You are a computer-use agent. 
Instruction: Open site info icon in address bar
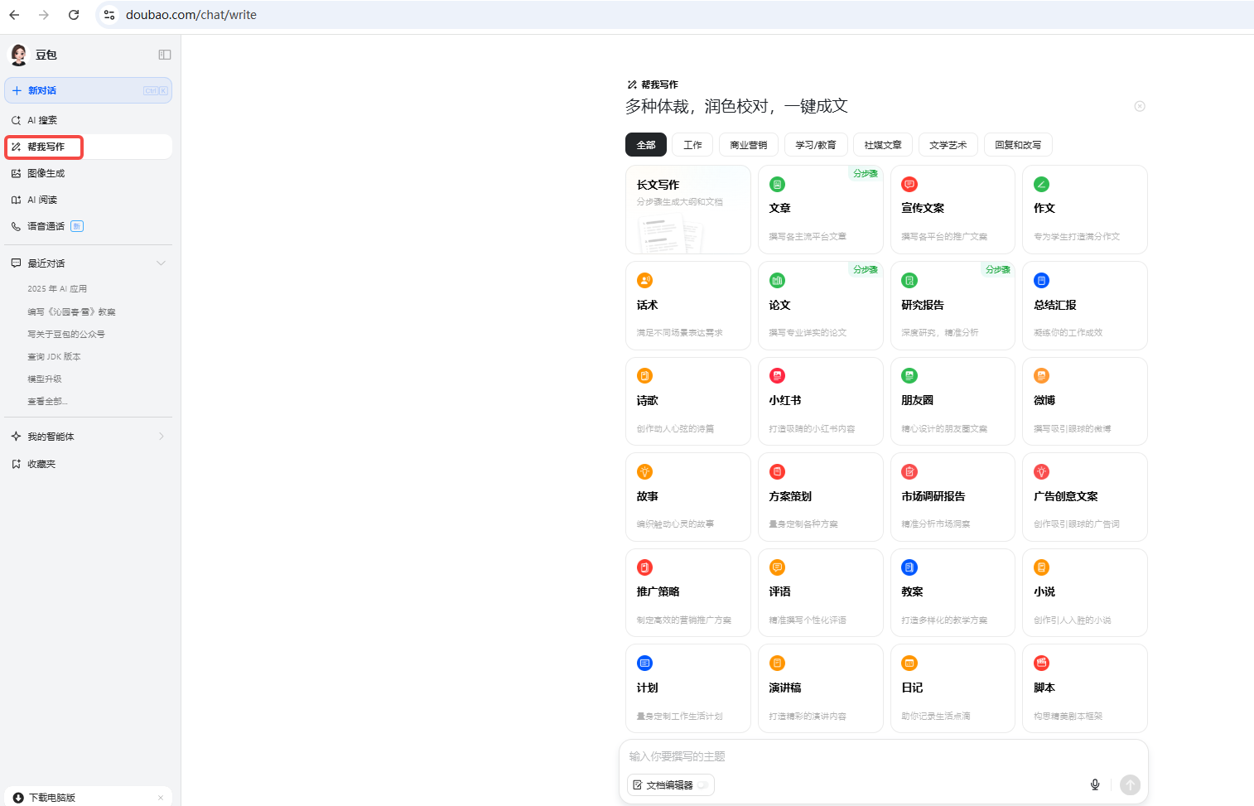tap(109, 15)
